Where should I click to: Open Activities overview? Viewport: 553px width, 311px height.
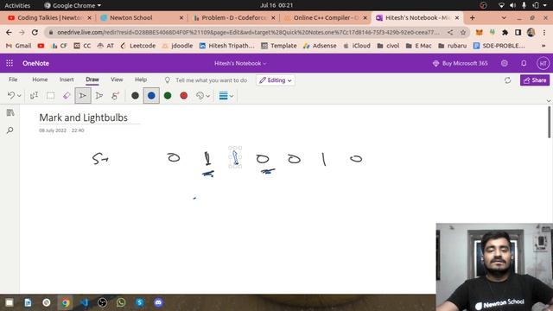point(17,5)
